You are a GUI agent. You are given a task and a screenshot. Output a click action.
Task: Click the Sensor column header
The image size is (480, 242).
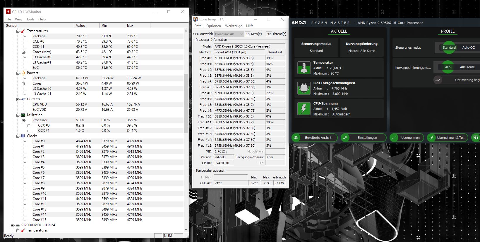click(39, 26)
